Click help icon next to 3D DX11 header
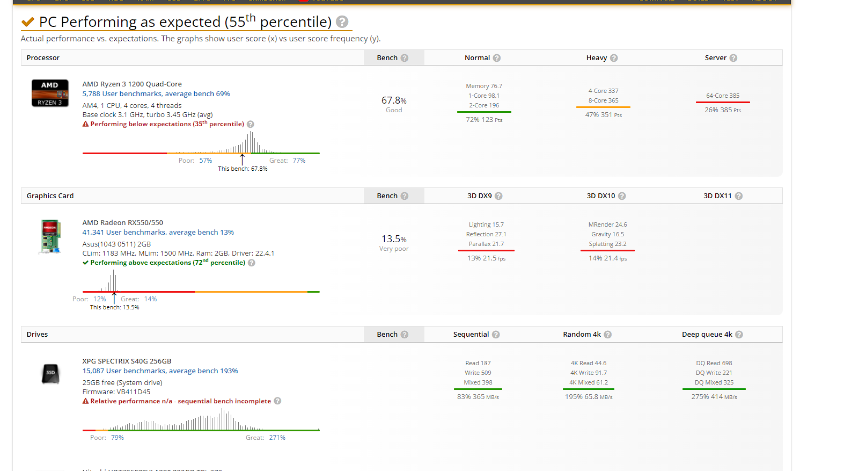 point(739,196)
